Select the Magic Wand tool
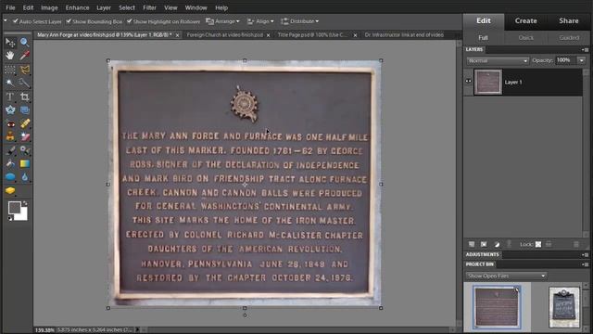 tap(10, 83)
